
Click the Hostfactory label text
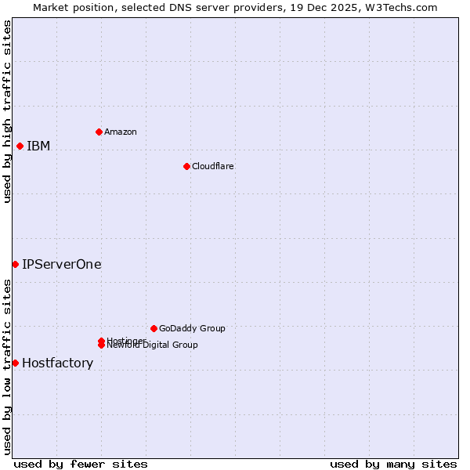pos(58,363)
